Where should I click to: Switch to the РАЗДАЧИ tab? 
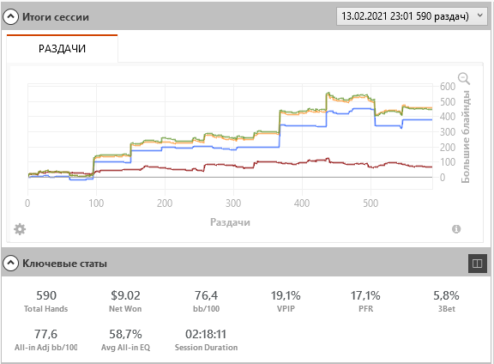pos(62,49)
